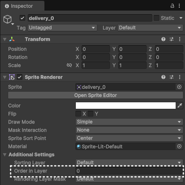This screenshot has width=185, height=185.
Task: Click Scale X input field
Action: [x=96, y=65]
